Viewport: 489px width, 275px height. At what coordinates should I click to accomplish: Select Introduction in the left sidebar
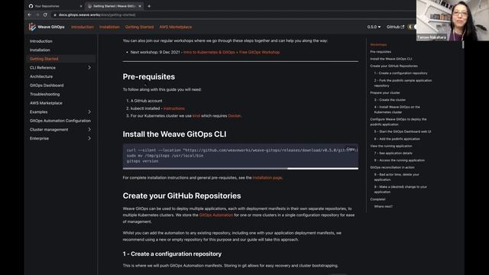(41, 41)
